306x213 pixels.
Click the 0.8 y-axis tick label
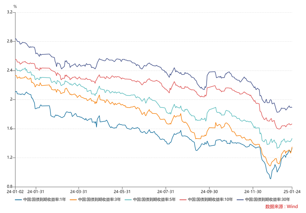pos(10,187)
